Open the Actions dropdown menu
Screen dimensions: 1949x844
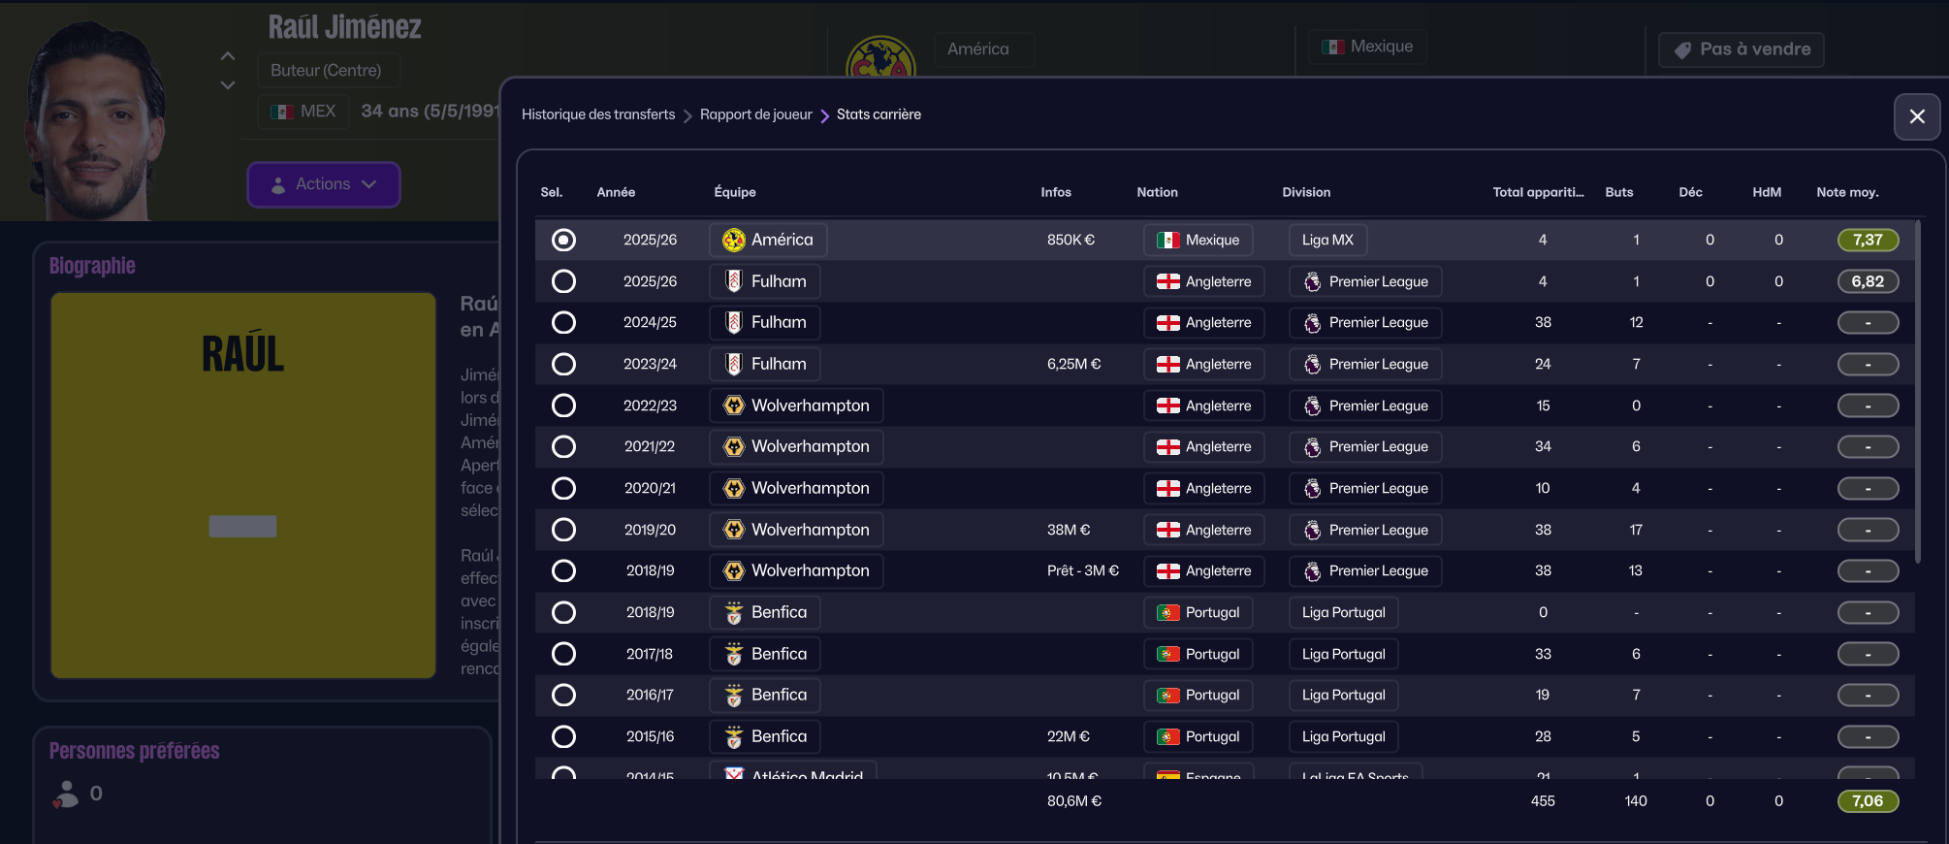point(324,184)
